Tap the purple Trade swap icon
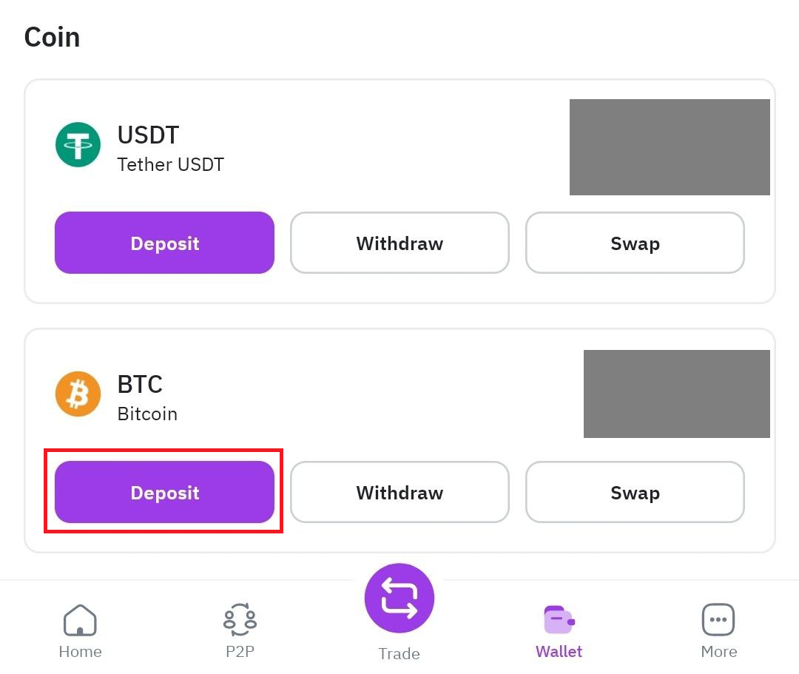Screen dimensions: 799x674 coord(399,597)
